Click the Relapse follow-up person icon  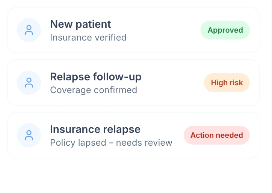(29, 83)
